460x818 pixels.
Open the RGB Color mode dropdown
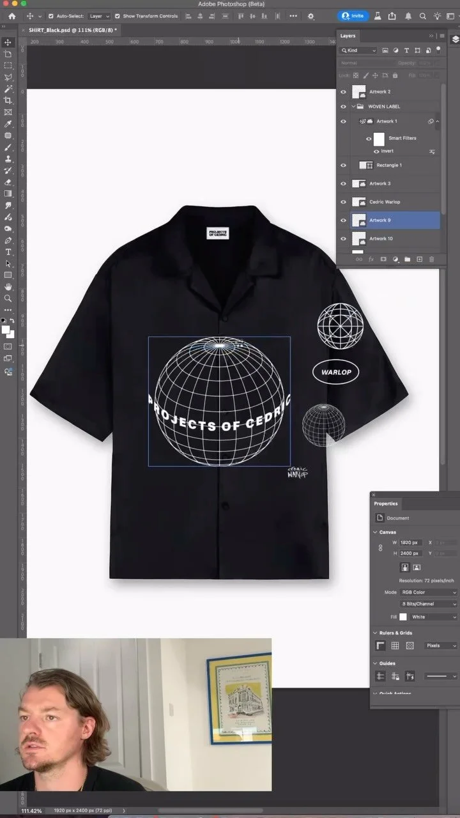pyautogui.click(x=429, y=592)
